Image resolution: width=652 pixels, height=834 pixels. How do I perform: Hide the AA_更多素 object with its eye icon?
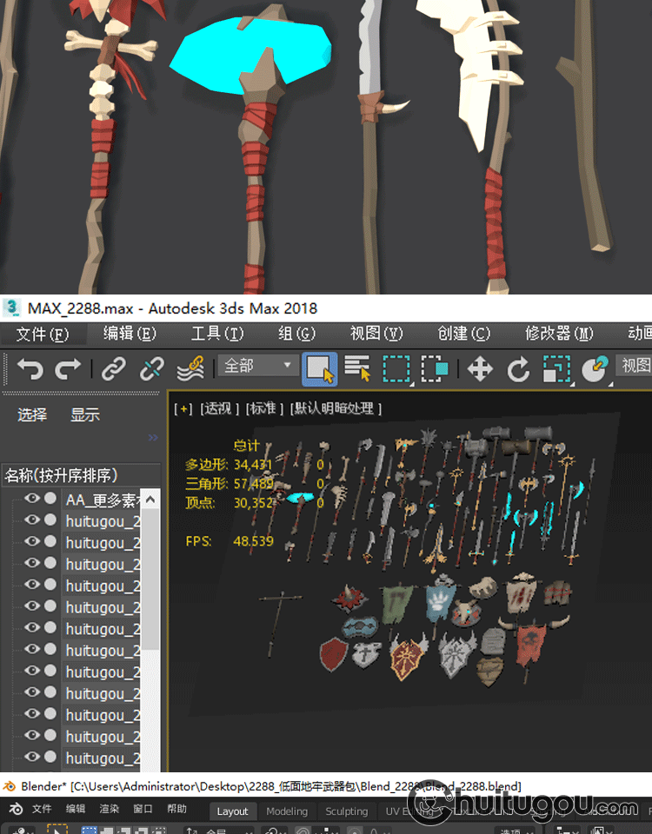pos(32,499)
